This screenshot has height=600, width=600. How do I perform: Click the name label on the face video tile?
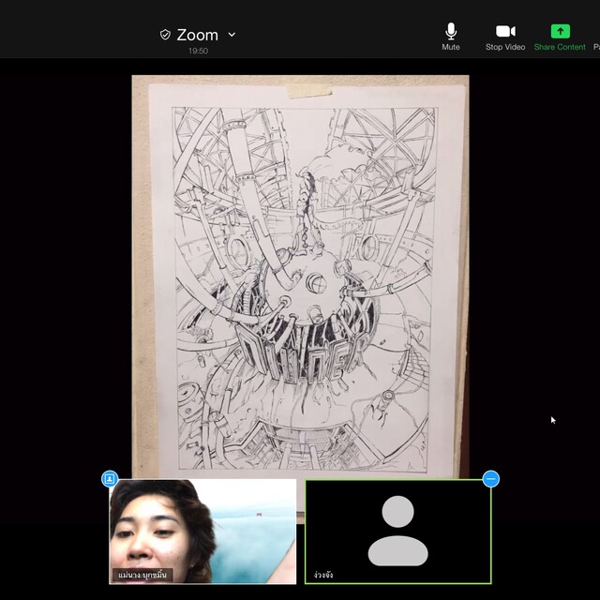tap(142, 575)
